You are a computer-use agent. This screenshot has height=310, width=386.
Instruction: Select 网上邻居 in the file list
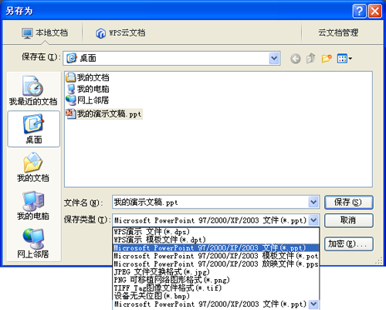[x=87, y=100]
